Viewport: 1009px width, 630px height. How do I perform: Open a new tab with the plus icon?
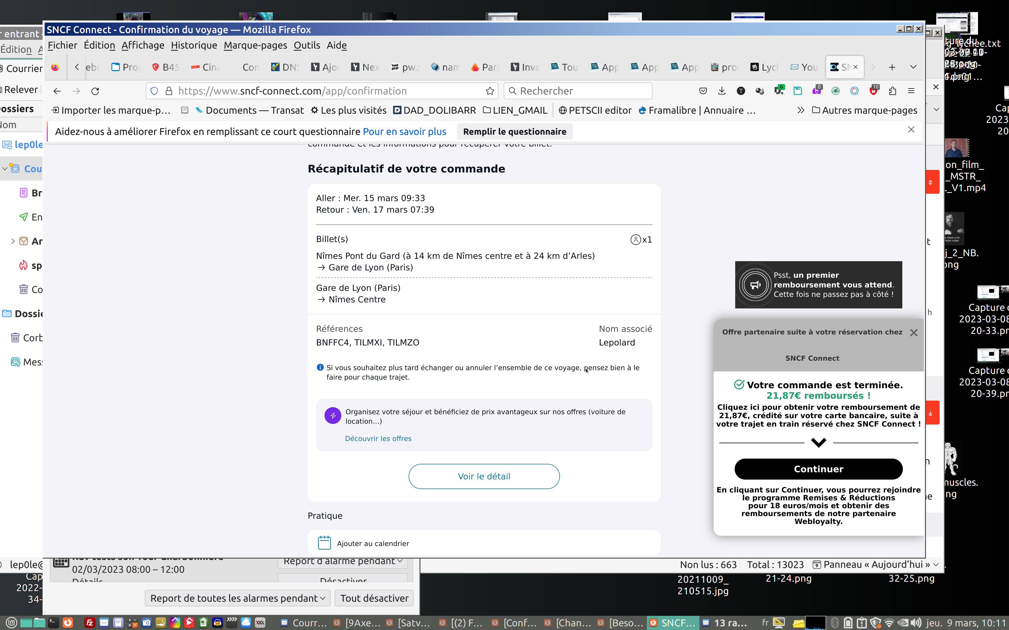click(x=892, y=67)
